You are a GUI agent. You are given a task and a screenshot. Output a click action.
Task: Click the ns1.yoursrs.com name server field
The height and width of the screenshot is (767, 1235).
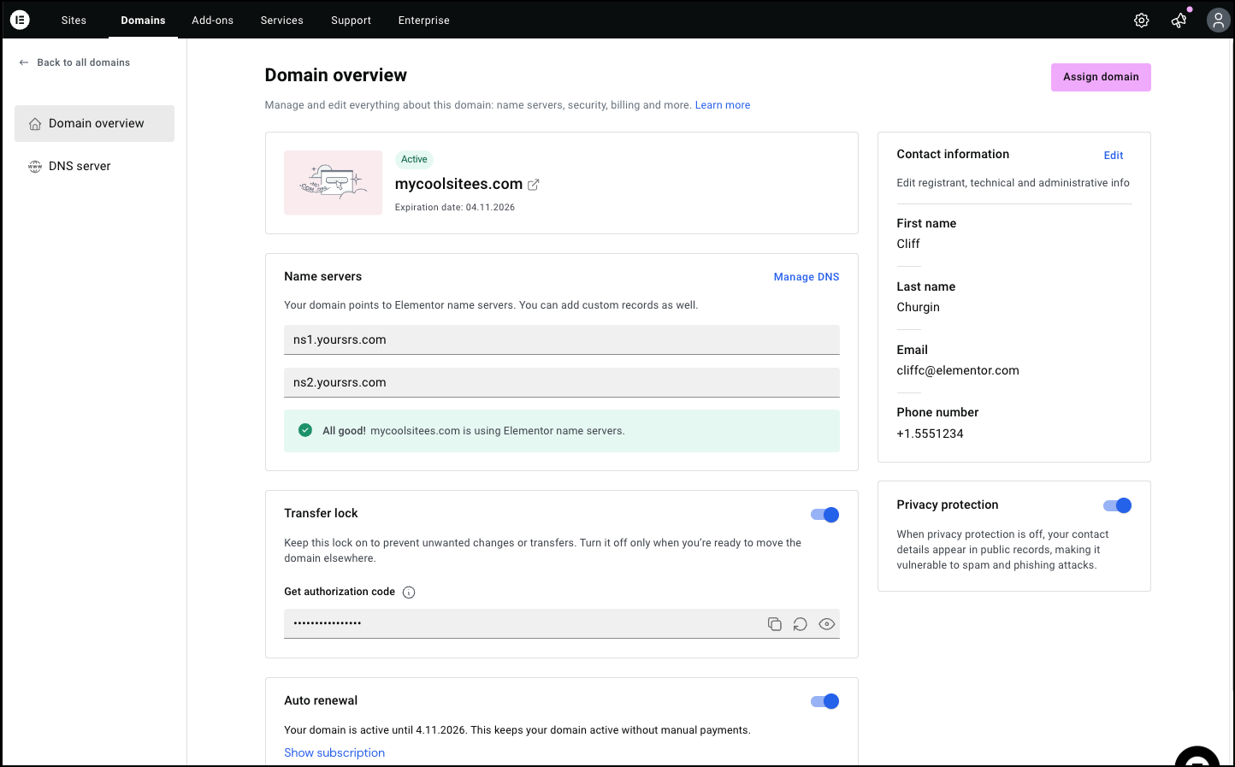(561, 339)
